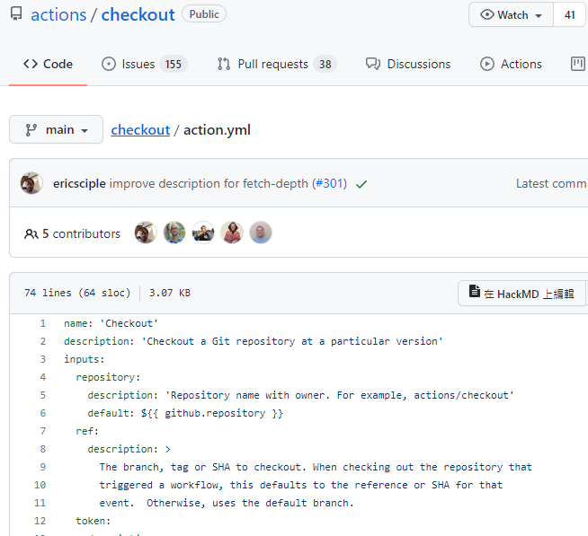This screenshot has width=588, height=536.
Task: Click the Latest commit text
Action: pyautogui.click(x=551, y=183)
